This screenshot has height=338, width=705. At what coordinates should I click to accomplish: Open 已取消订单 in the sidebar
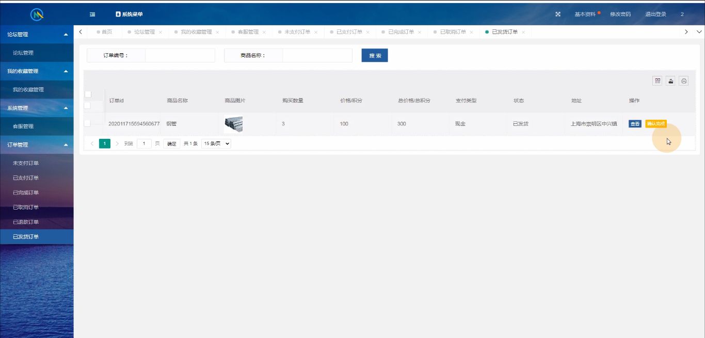pyautogui.click(x=37, y=207)
